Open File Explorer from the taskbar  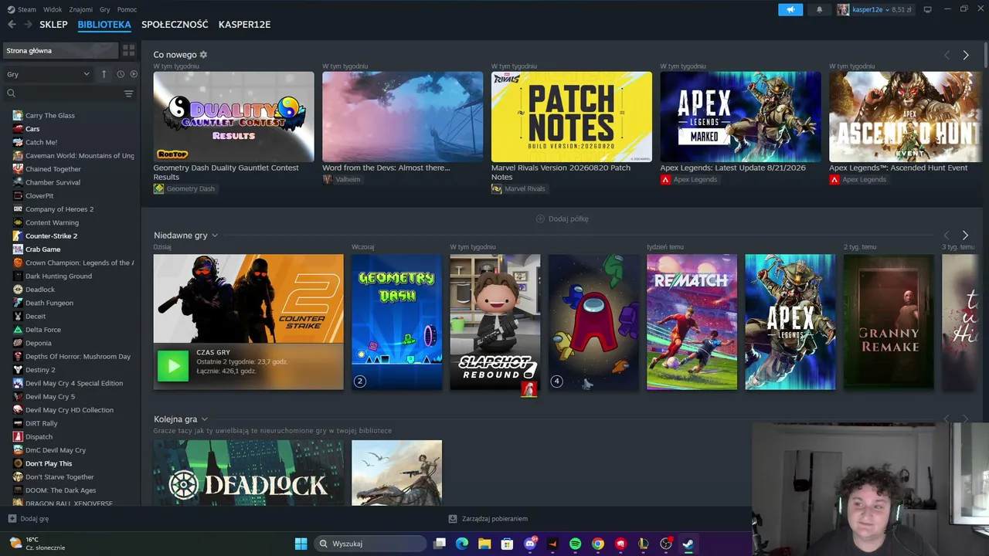point(484,544)
